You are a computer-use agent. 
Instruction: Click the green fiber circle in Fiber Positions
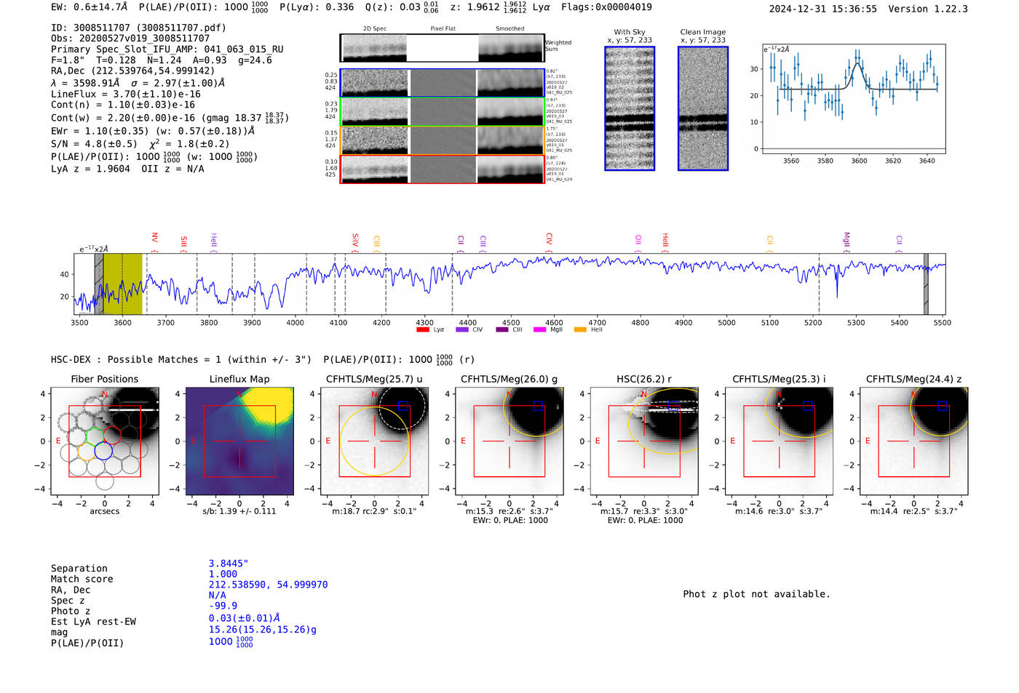(95, 436)
